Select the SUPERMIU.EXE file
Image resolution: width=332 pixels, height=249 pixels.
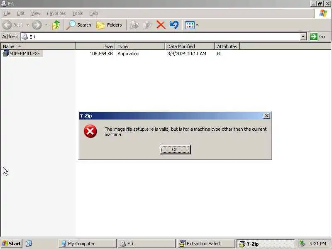coord(25,54)
